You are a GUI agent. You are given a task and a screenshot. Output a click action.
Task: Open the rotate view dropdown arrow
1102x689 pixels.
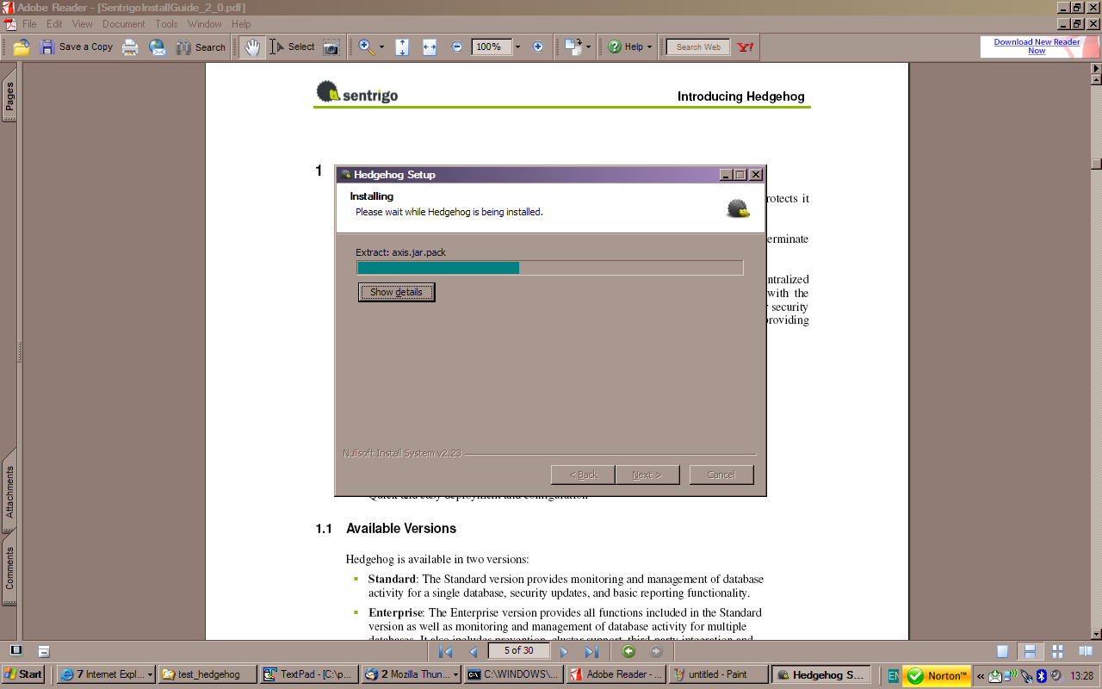click(589, 47)
